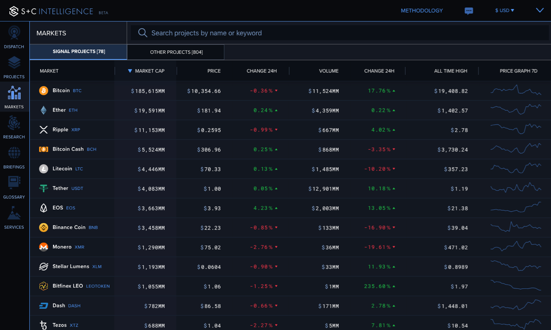Screen dimensions: 551x330
Task: Open the Methodology link
Action: click(422, 10)
